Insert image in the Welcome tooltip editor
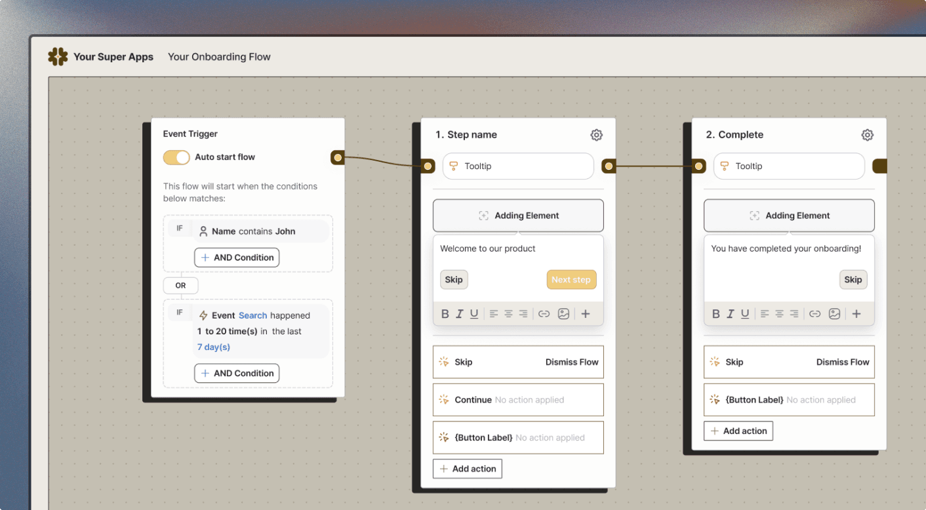This screenshot has width=926, height=510. [563, 314]
